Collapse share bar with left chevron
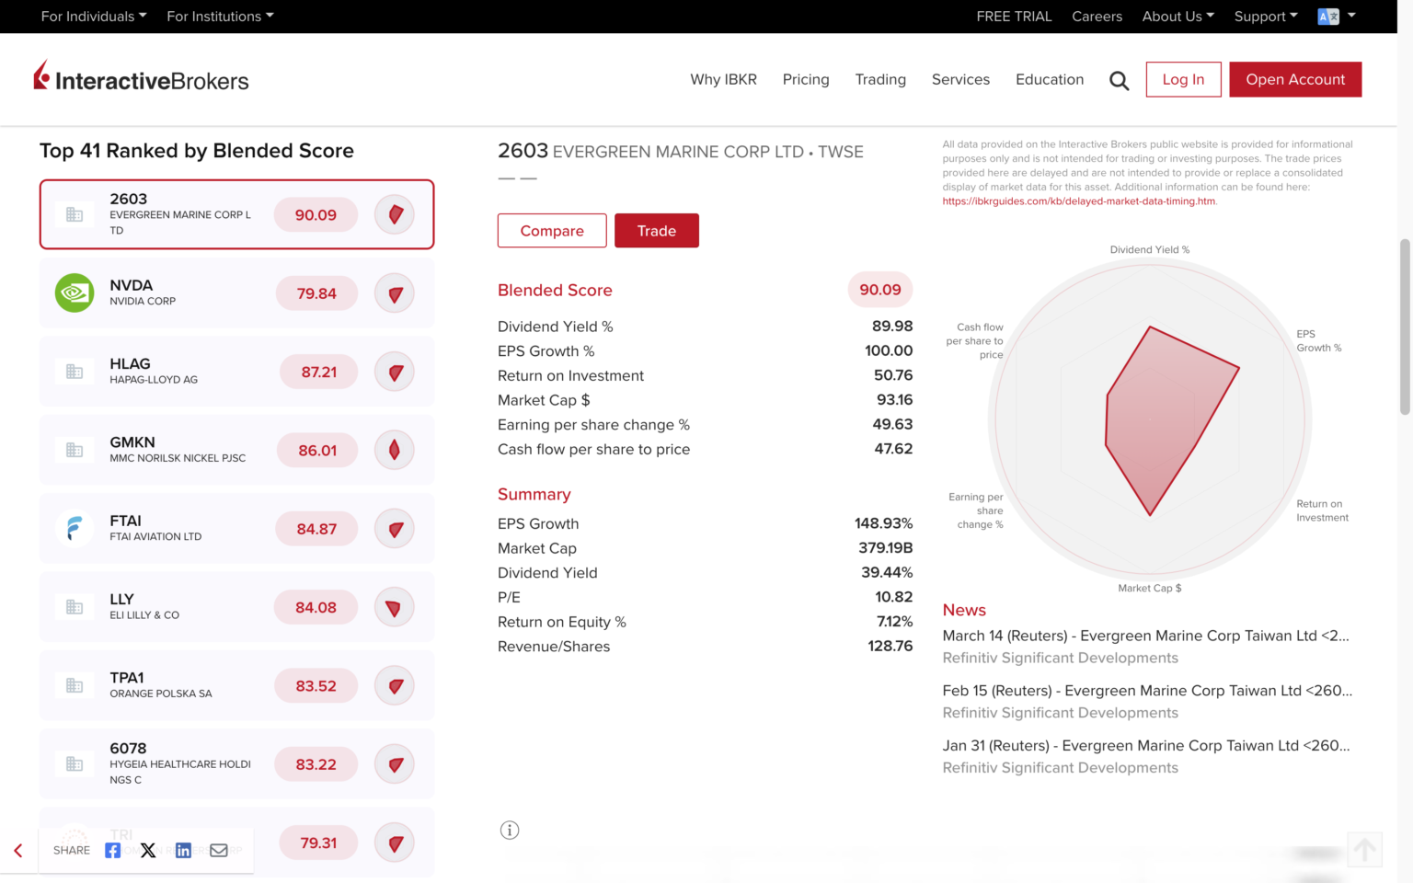 18,851
